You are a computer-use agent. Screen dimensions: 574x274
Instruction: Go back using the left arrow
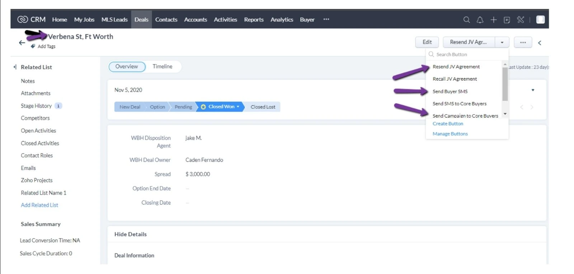(22, 43)
